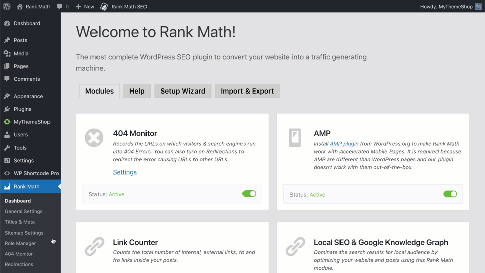This screenshot has height=273, width=485.
Task: Click the Link Counter chain icon
Action: [x=94, y=247]
